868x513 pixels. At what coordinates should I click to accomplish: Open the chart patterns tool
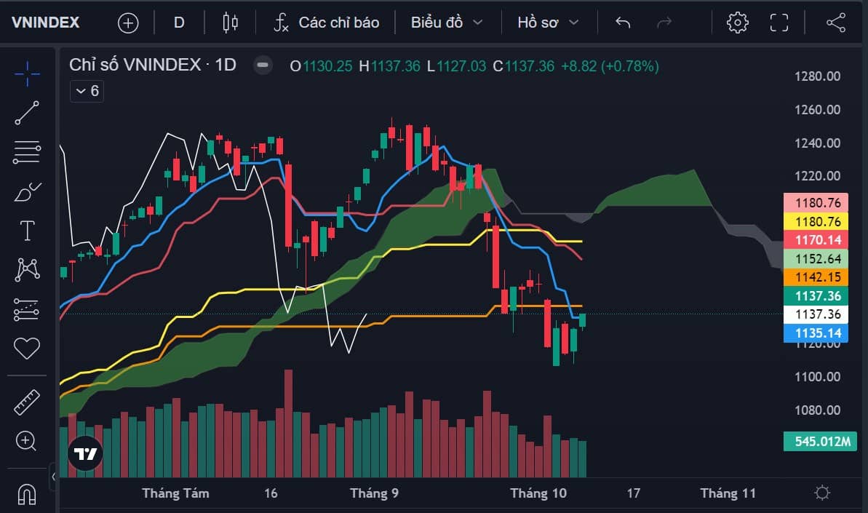pyautogui.click(x=27, y=270)
